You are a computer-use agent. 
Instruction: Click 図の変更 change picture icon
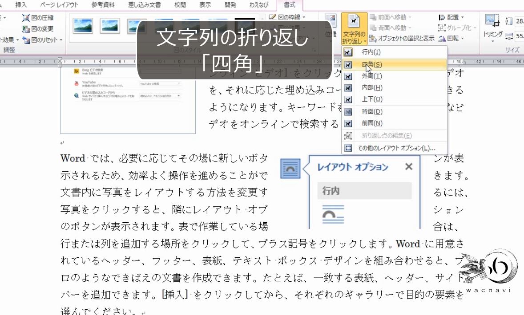pyautogui.click(x=26, y=29)
